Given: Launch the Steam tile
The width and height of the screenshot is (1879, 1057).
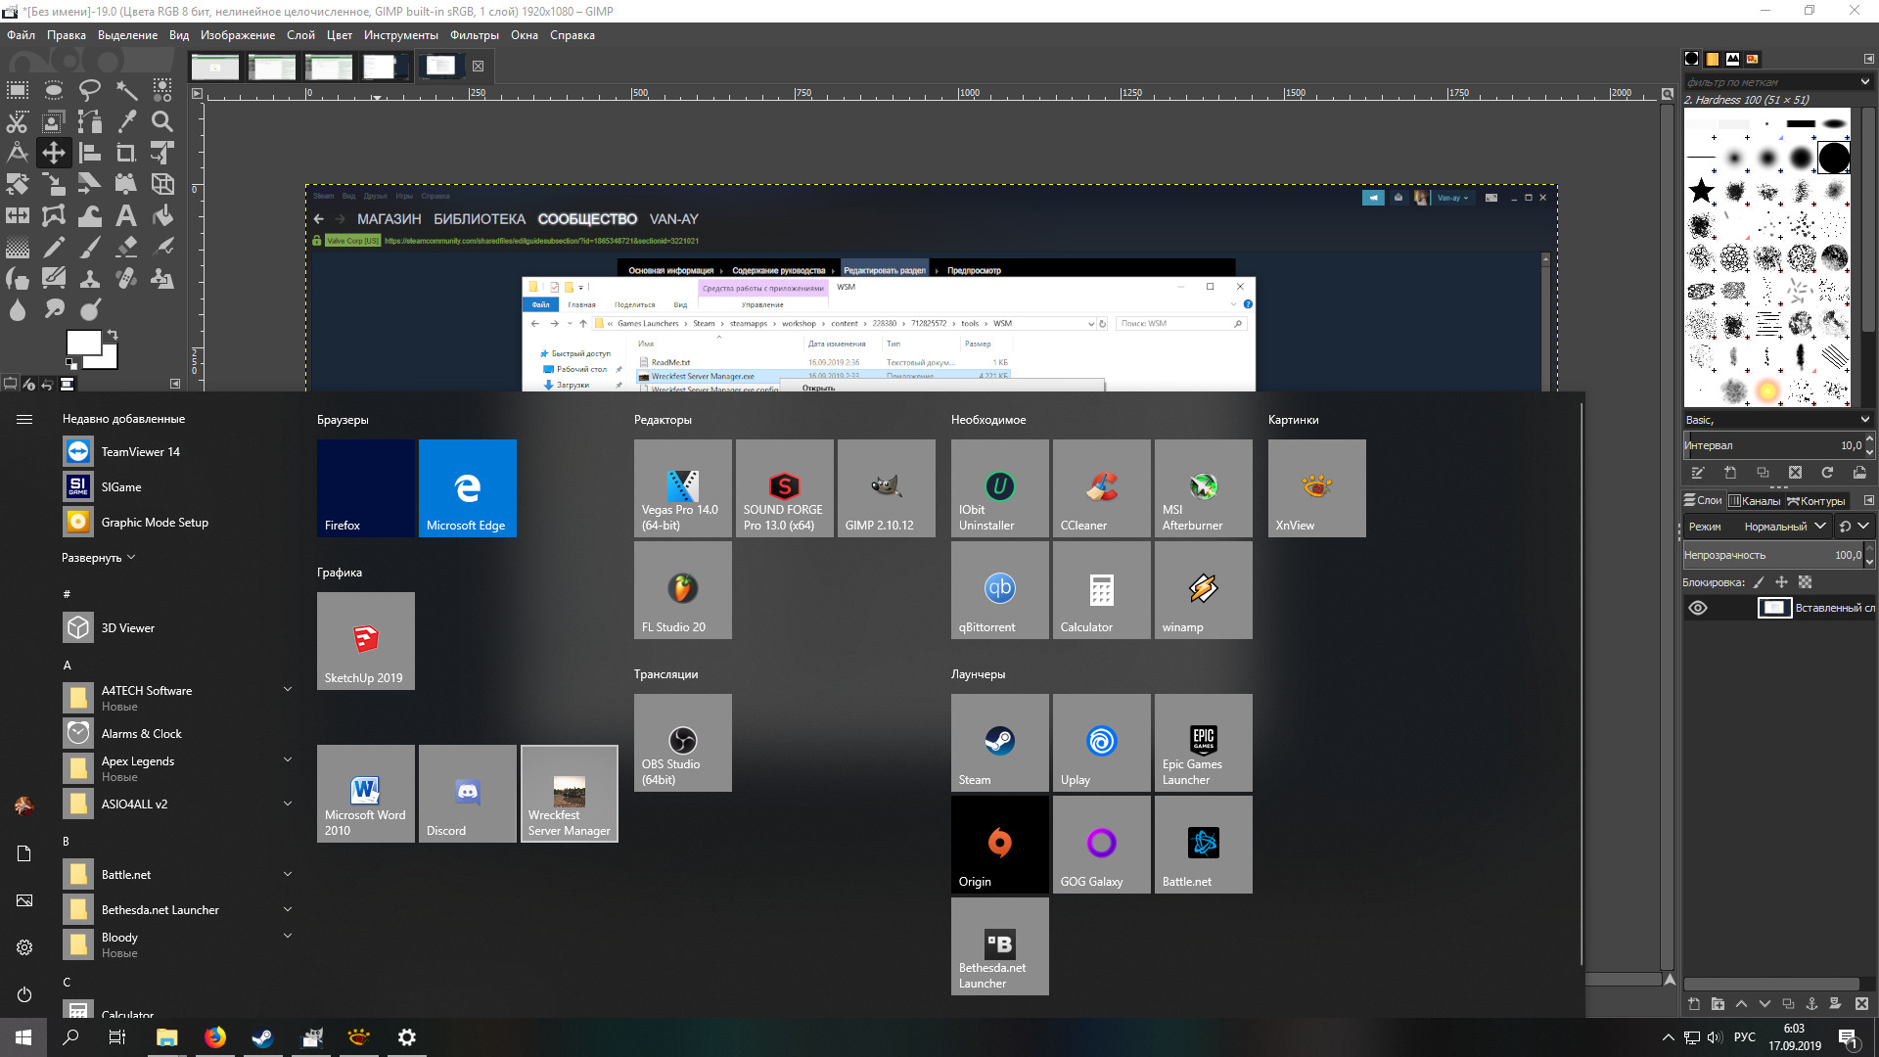Looking at the screenshot, I should coord(1000,743).
